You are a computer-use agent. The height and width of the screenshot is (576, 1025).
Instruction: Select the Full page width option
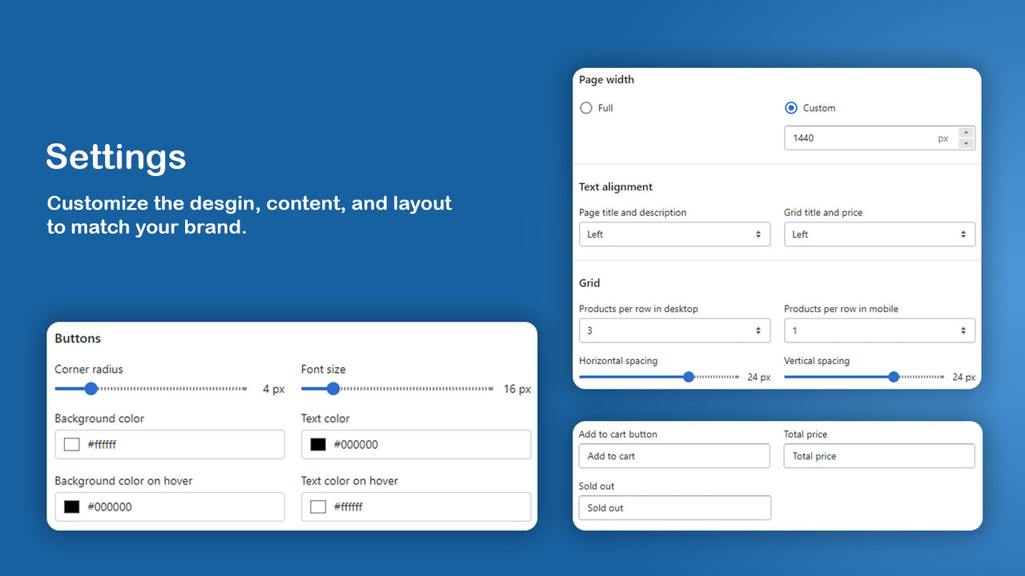585,107
